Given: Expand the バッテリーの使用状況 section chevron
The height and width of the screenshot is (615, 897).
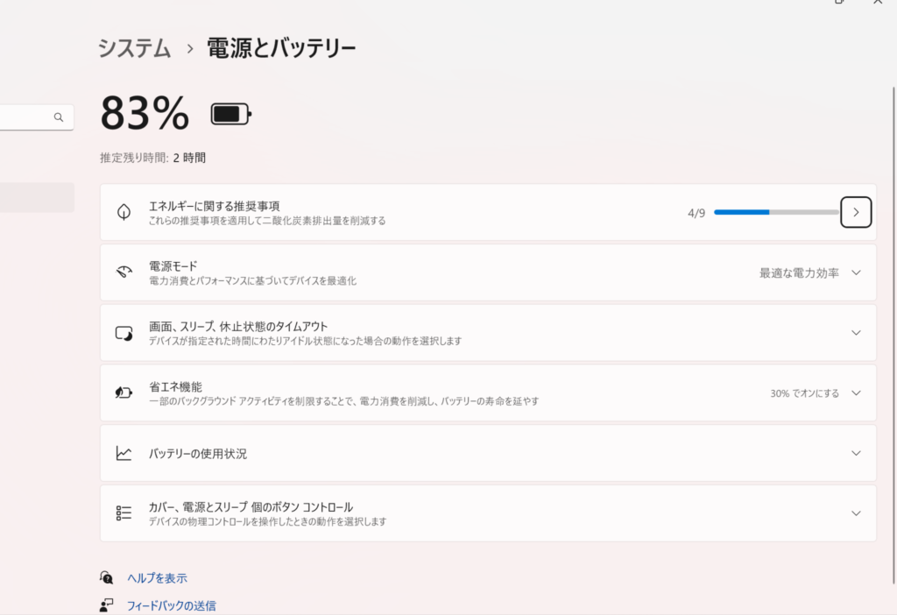Looking at the screenshot, I should [x=856, y=453].
